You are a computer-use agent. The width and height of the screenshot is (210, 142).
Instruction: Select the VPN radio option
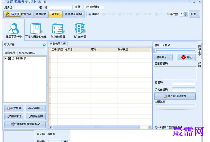[156, 14]
